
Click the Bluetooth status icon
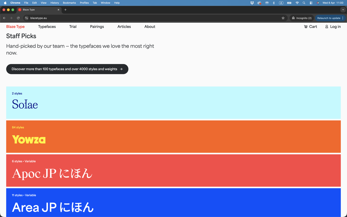274,3
